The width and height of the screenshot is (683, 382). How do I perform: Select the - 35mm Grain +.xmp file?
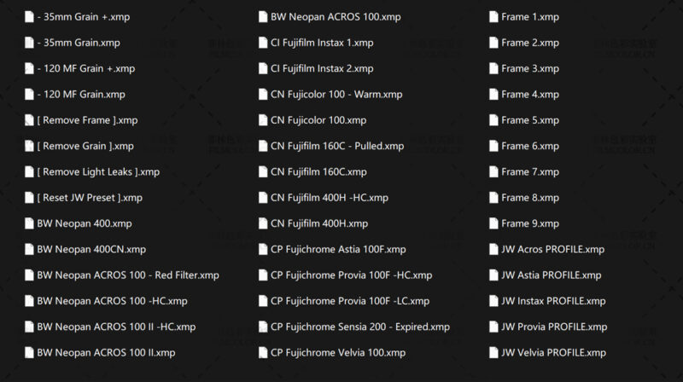tap(84, 17)
